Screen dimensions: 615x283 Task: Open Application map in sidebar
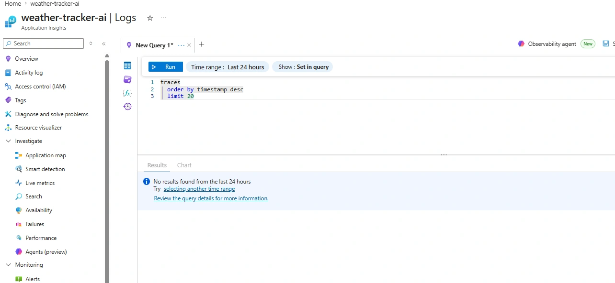tap(46, 155)
